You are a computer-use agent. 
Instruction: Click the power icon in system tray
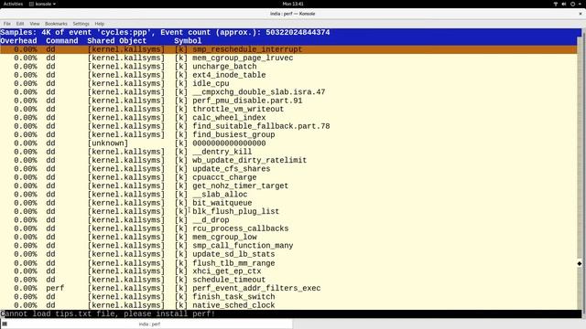point(572,4)
